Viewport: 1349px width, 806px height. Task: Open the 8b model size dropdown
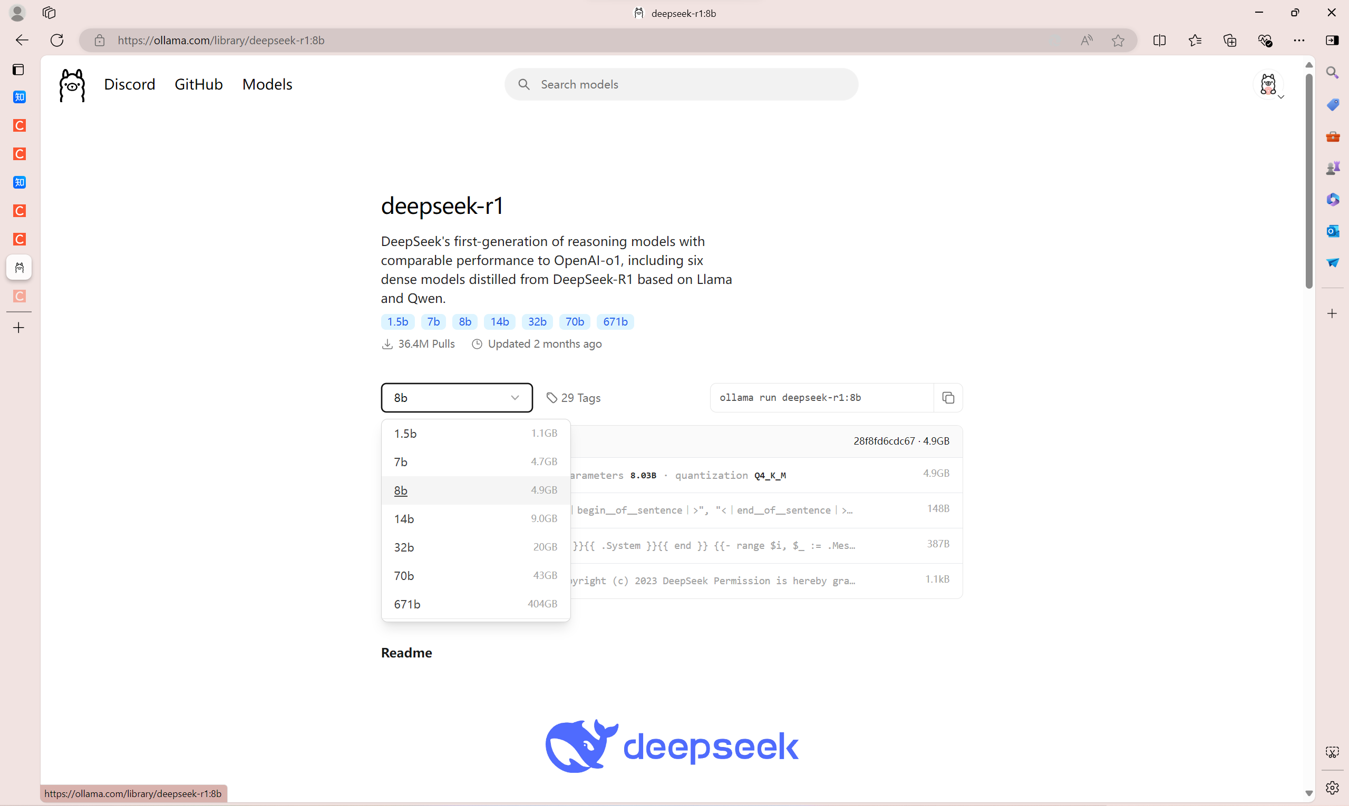coord(457,398)
